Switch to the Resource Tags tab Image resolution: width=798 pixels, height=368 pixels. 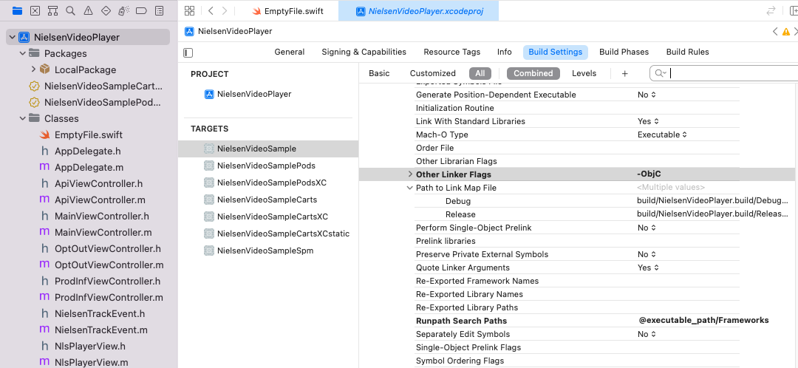[452, 52]
